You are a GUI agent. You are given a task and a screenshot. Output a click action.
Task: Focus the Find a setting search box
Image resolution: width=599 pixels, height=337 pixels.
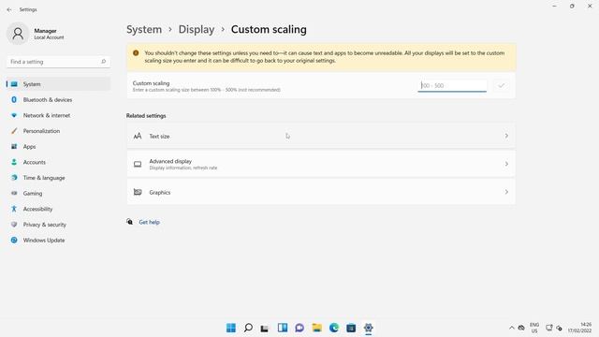(x=58, y=62)
